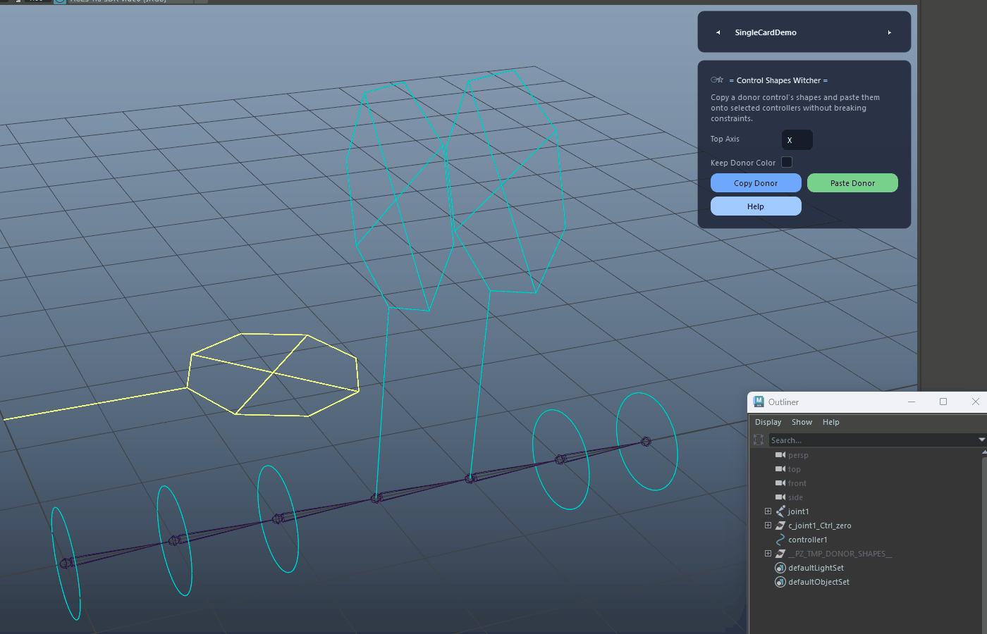Open the Outliner Display menu
This screenshot has width=987, height=634.
[768, 422]
